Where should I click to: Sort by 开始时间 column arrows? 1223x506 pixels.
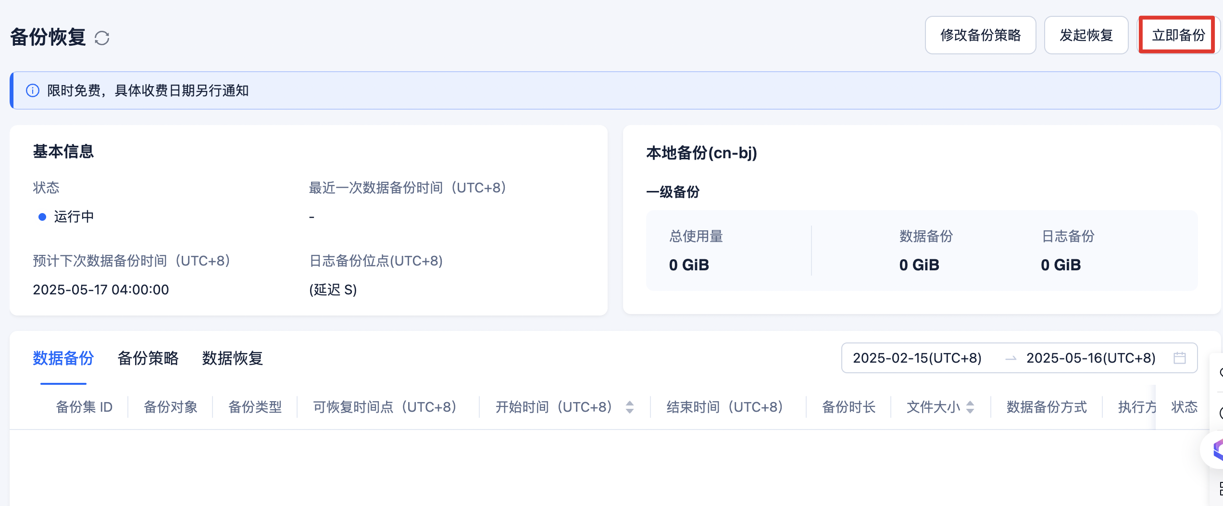point(630,407)
